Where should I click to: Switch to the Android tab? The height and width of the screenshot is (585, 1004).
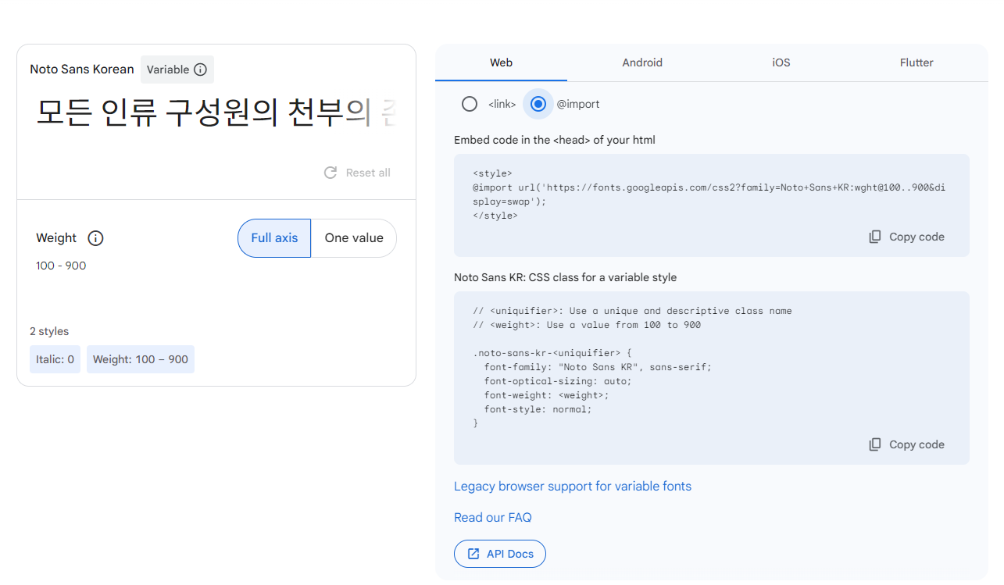[642, 62]
